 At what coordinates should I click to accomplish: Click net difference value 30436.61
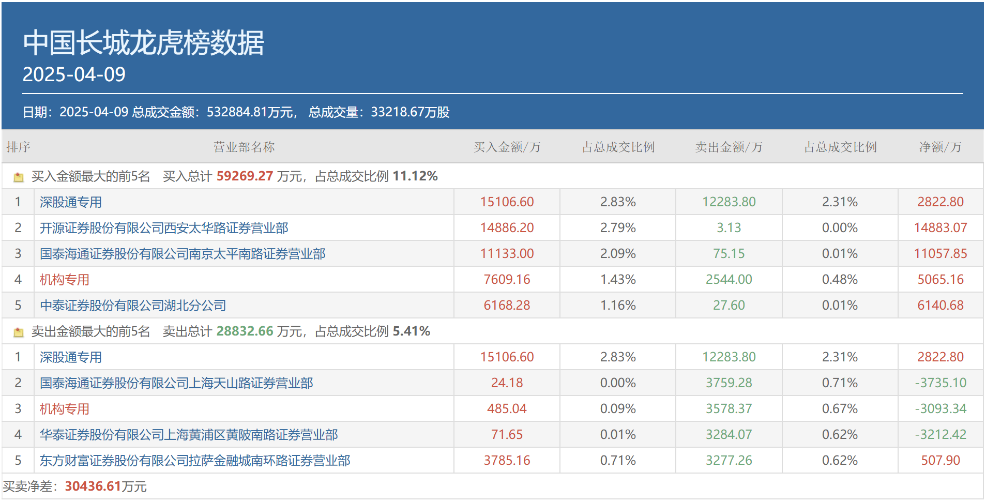(x=93, y=486)
